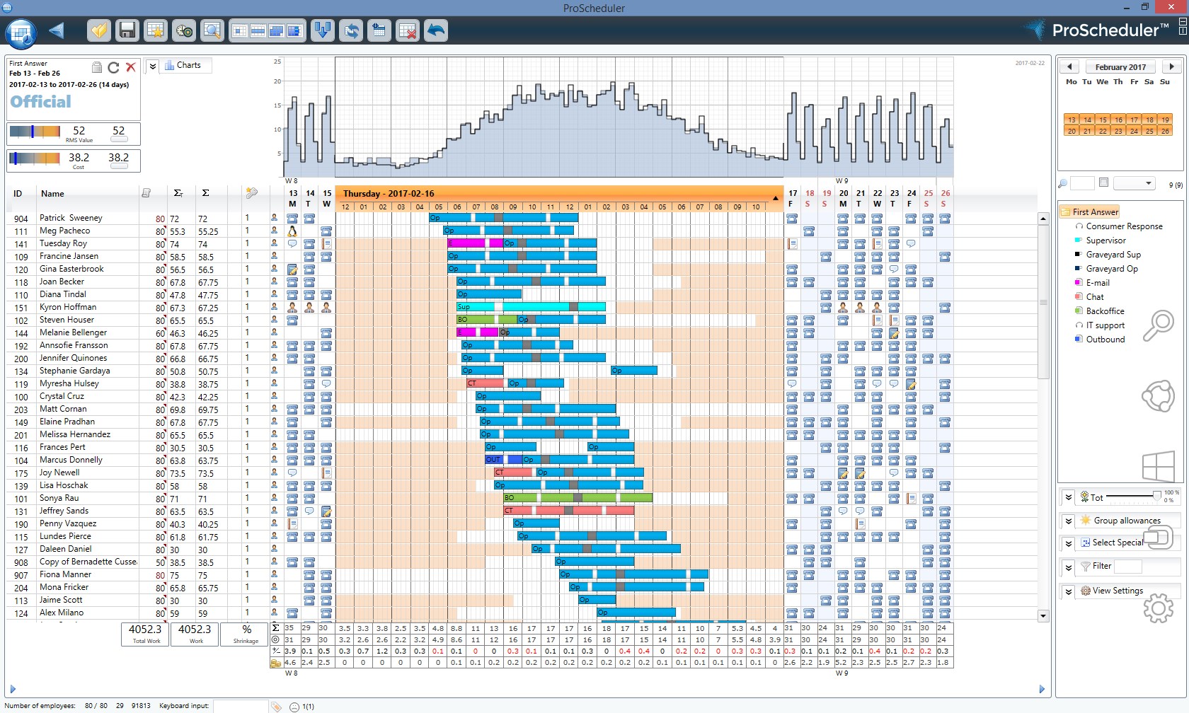Click the large gear icon in side panel
Screen dimensions: 1189x713
tap(1159, 608)
